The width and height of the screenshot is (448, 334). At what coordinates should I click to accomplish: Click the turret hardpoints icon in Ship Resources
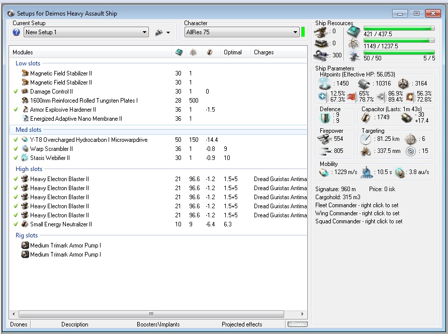pyautogui.click(x=321, y=32)
